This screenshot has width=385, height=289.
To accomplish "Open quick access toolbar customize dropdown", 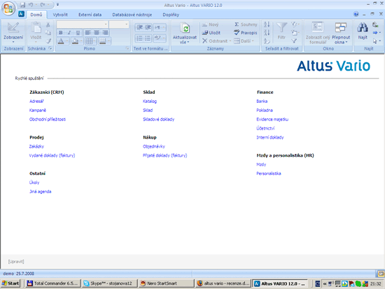I will (x=57, y=5).
